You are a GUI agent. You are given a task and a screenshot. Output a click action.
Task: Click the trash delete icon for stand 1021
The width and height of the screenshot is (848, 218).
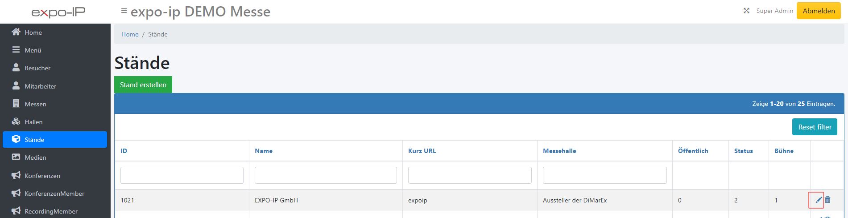827,200
